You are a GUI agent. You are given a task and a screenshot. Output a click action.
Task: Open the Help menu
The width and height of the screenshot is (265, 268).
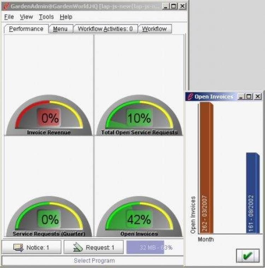(66, 17)
